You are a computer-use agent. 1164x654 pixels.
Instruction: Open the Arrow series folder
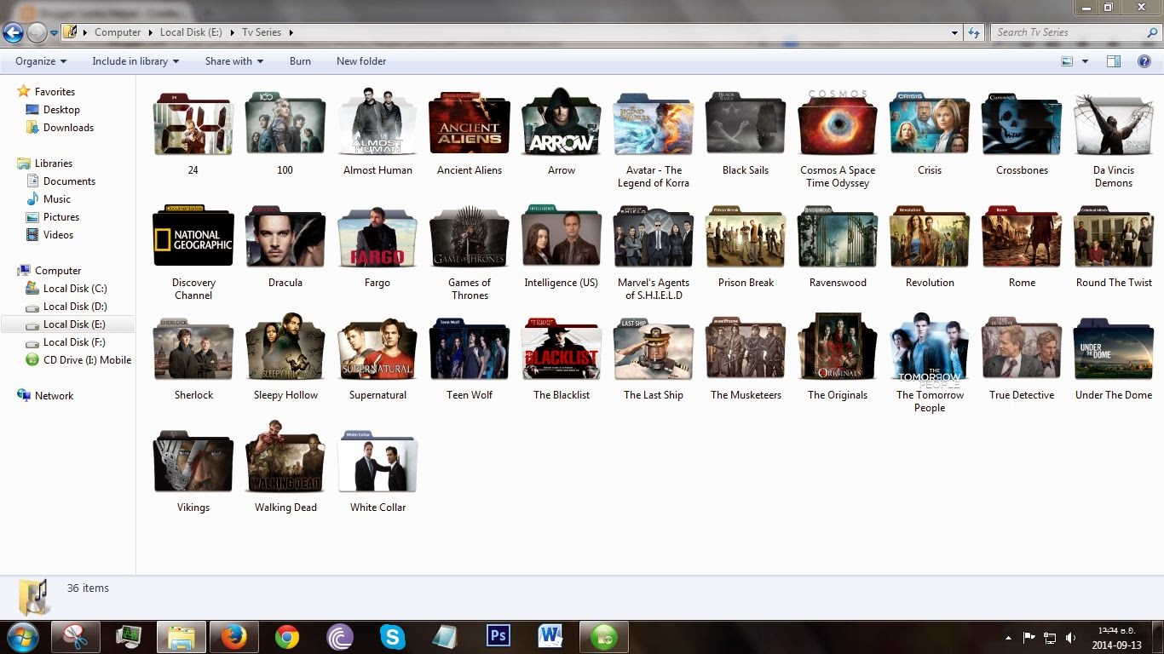pos(562,123)
